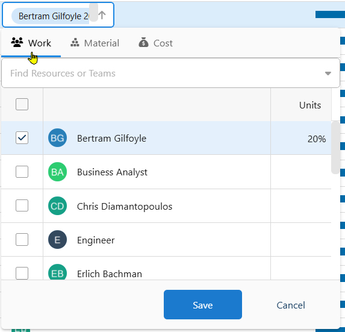Toggle the select-all header checkbox
The image size is (345, 332).
pyautogui.click(x=22, y=104)
